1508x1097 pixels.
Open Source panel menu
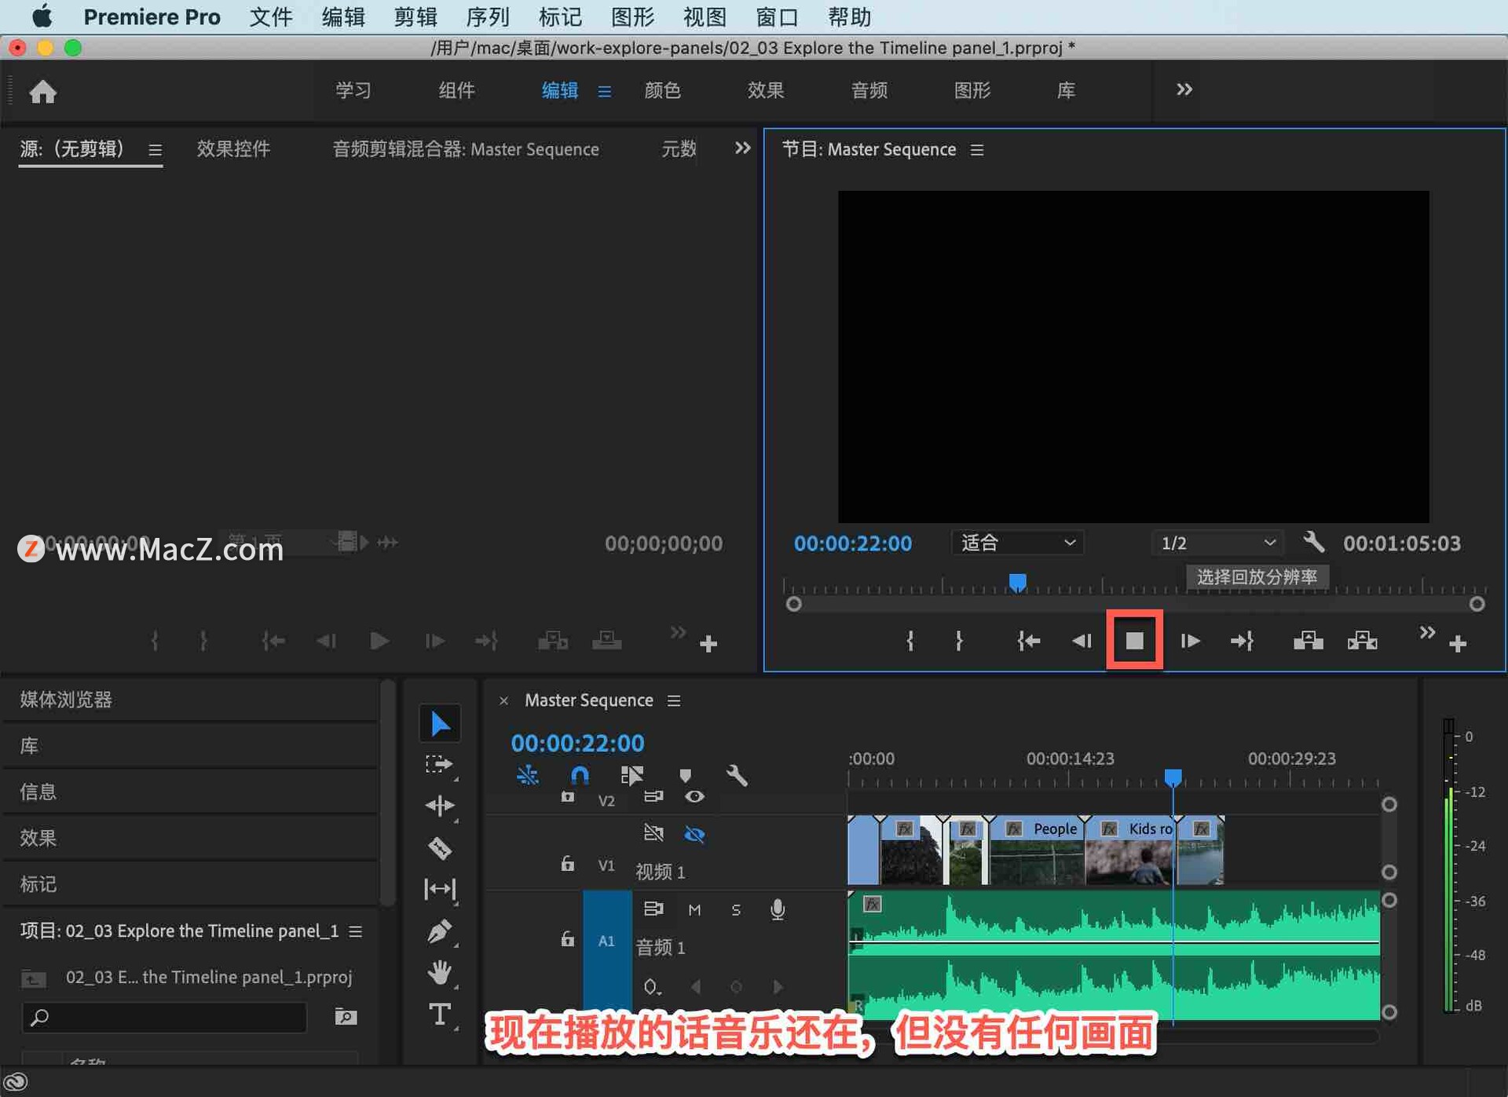coord(155,149)
